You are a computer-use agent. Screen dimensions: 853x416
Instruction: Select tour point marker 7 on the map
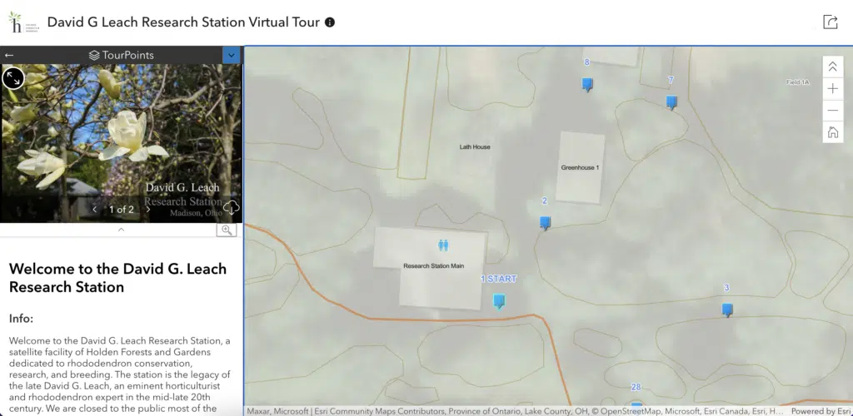tap(672, 102)
